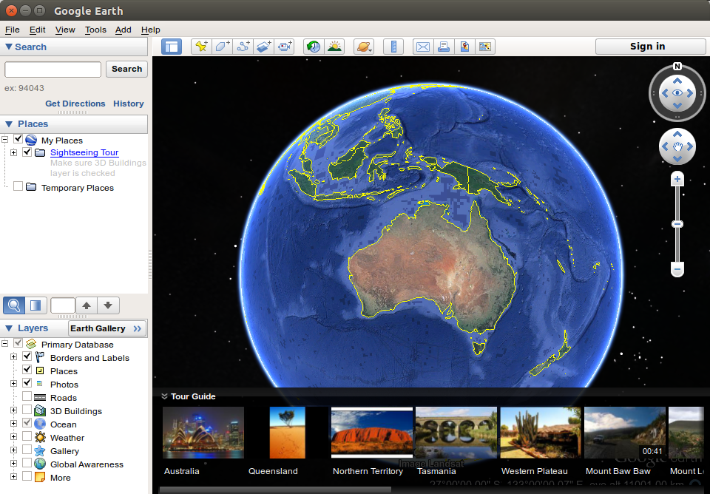Open the Ruler measurement tool
Screen dimensions: 710x494
pyautogui.click(x=393, y=46)
